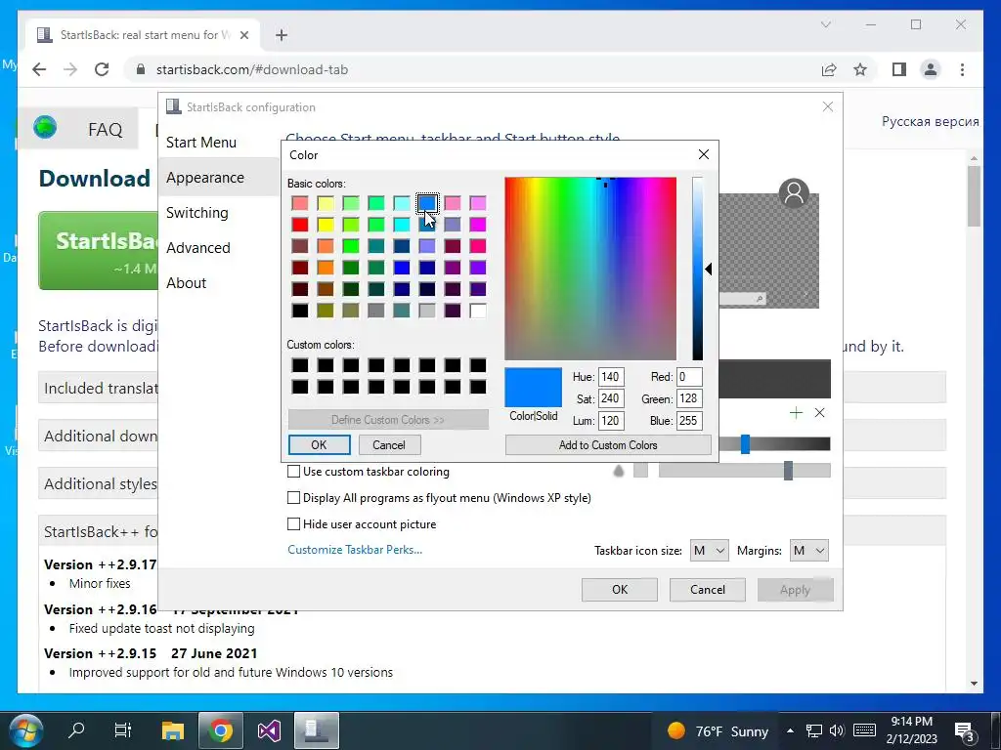The image size is (1001, 750).
Task: Open Chrome profile avatar
Action: (x=931, y=69)
